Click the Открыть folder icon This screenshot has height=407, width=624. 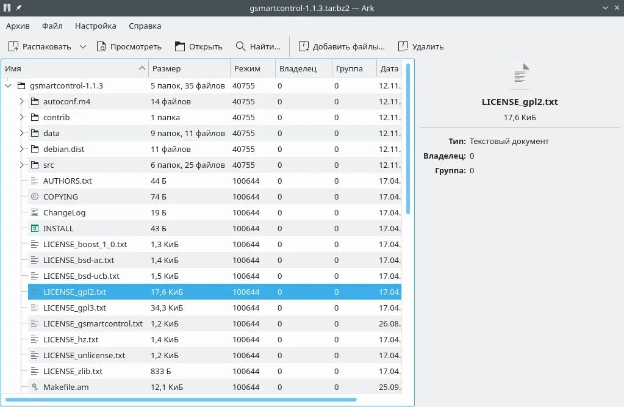pos(180,46)
